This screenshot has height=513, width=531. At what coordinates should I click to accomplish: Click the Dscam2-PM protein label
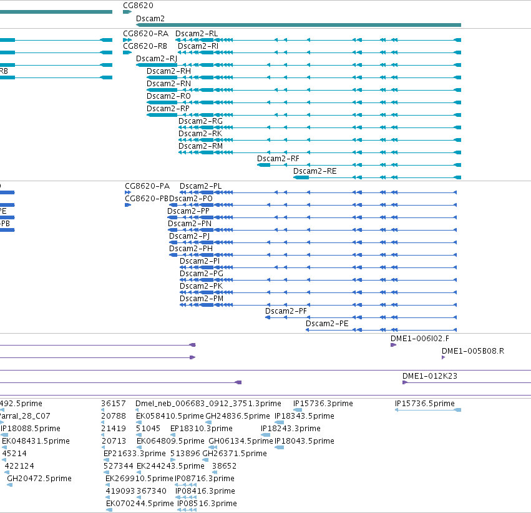coord(201,299)
